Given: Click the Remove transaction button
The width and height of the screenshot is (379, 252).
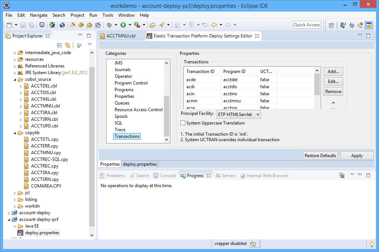Looking at the screenshot, I should click(333, 91).
